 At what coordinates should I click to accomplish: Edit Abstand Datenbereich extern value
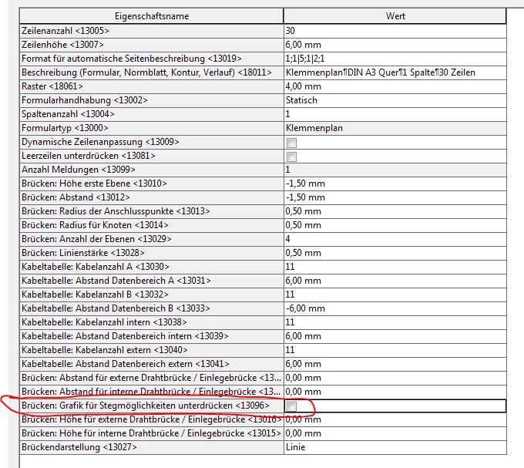tap(395, 364)
